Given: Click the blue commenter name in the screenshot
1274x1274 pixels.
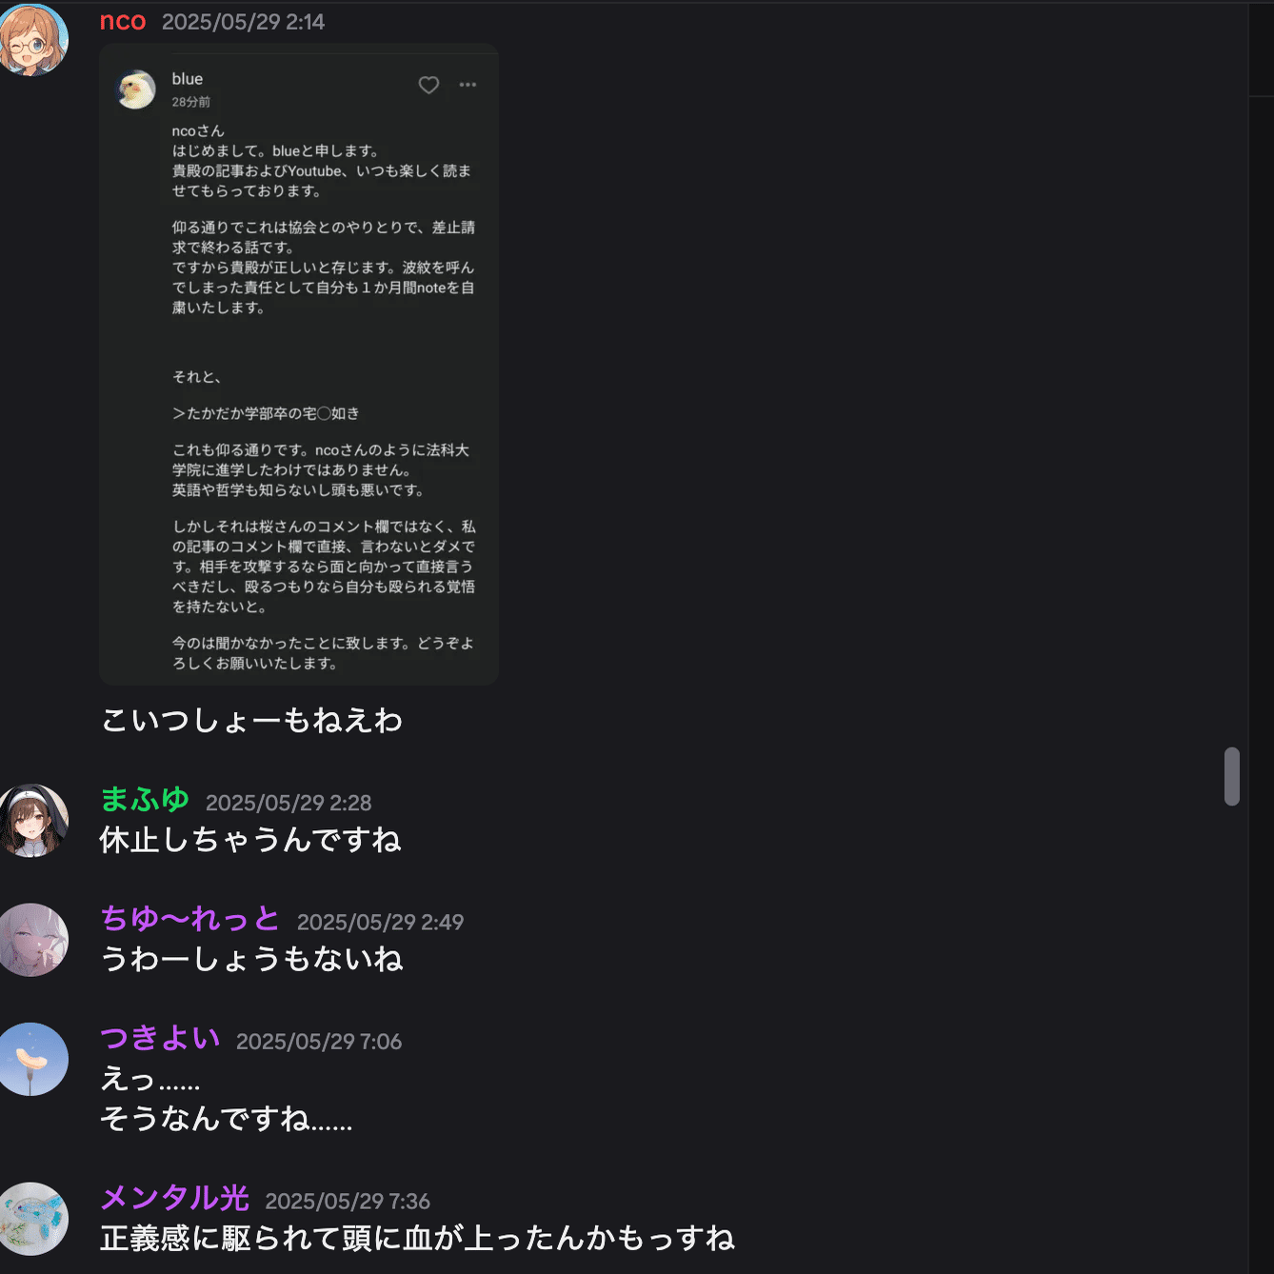Looking at the screenshot, I should click(x=188, y=79).
